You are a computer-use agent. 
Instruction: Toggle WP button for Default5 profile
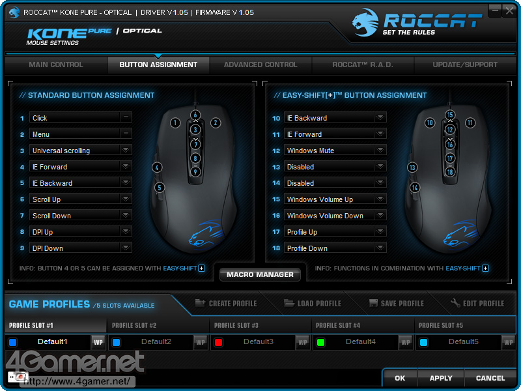pyautogui.click(x=508, y=342)
